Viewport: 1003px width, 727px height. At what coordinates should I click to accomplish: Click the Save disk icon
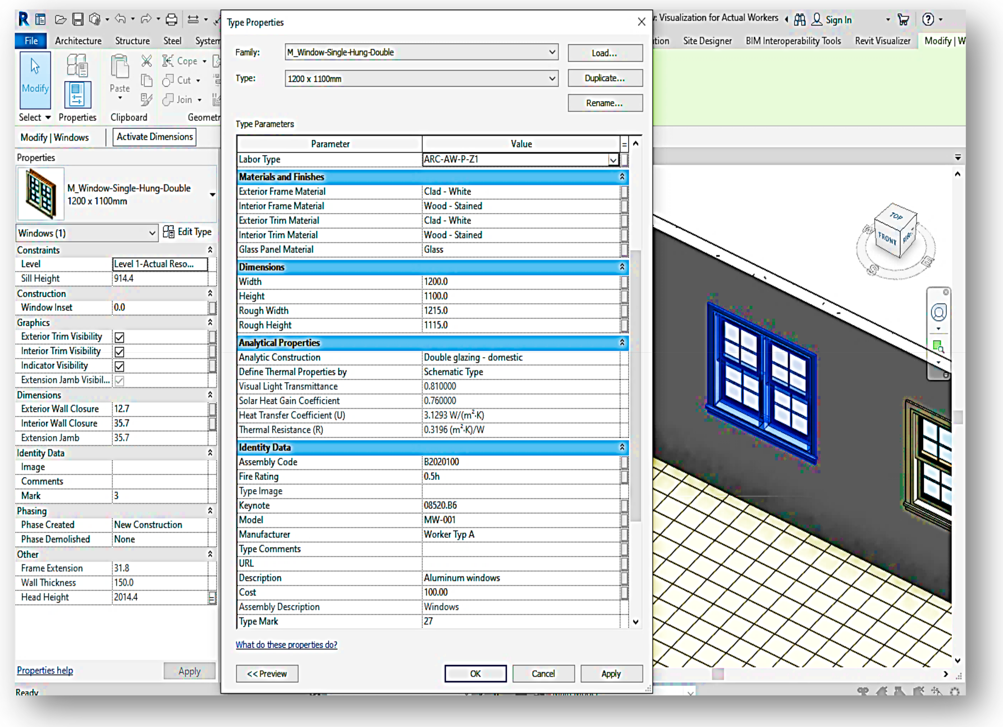point(78,20)
